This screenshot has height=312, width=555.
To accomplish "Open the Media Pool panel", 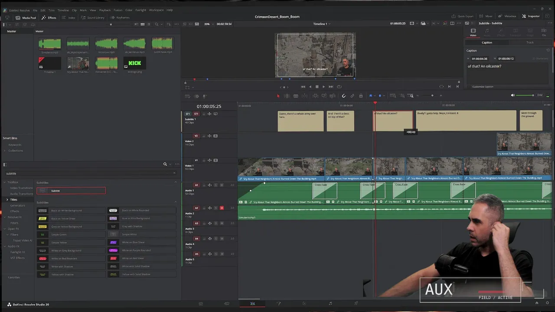I will pyautogui.click(x=26, y=17).
